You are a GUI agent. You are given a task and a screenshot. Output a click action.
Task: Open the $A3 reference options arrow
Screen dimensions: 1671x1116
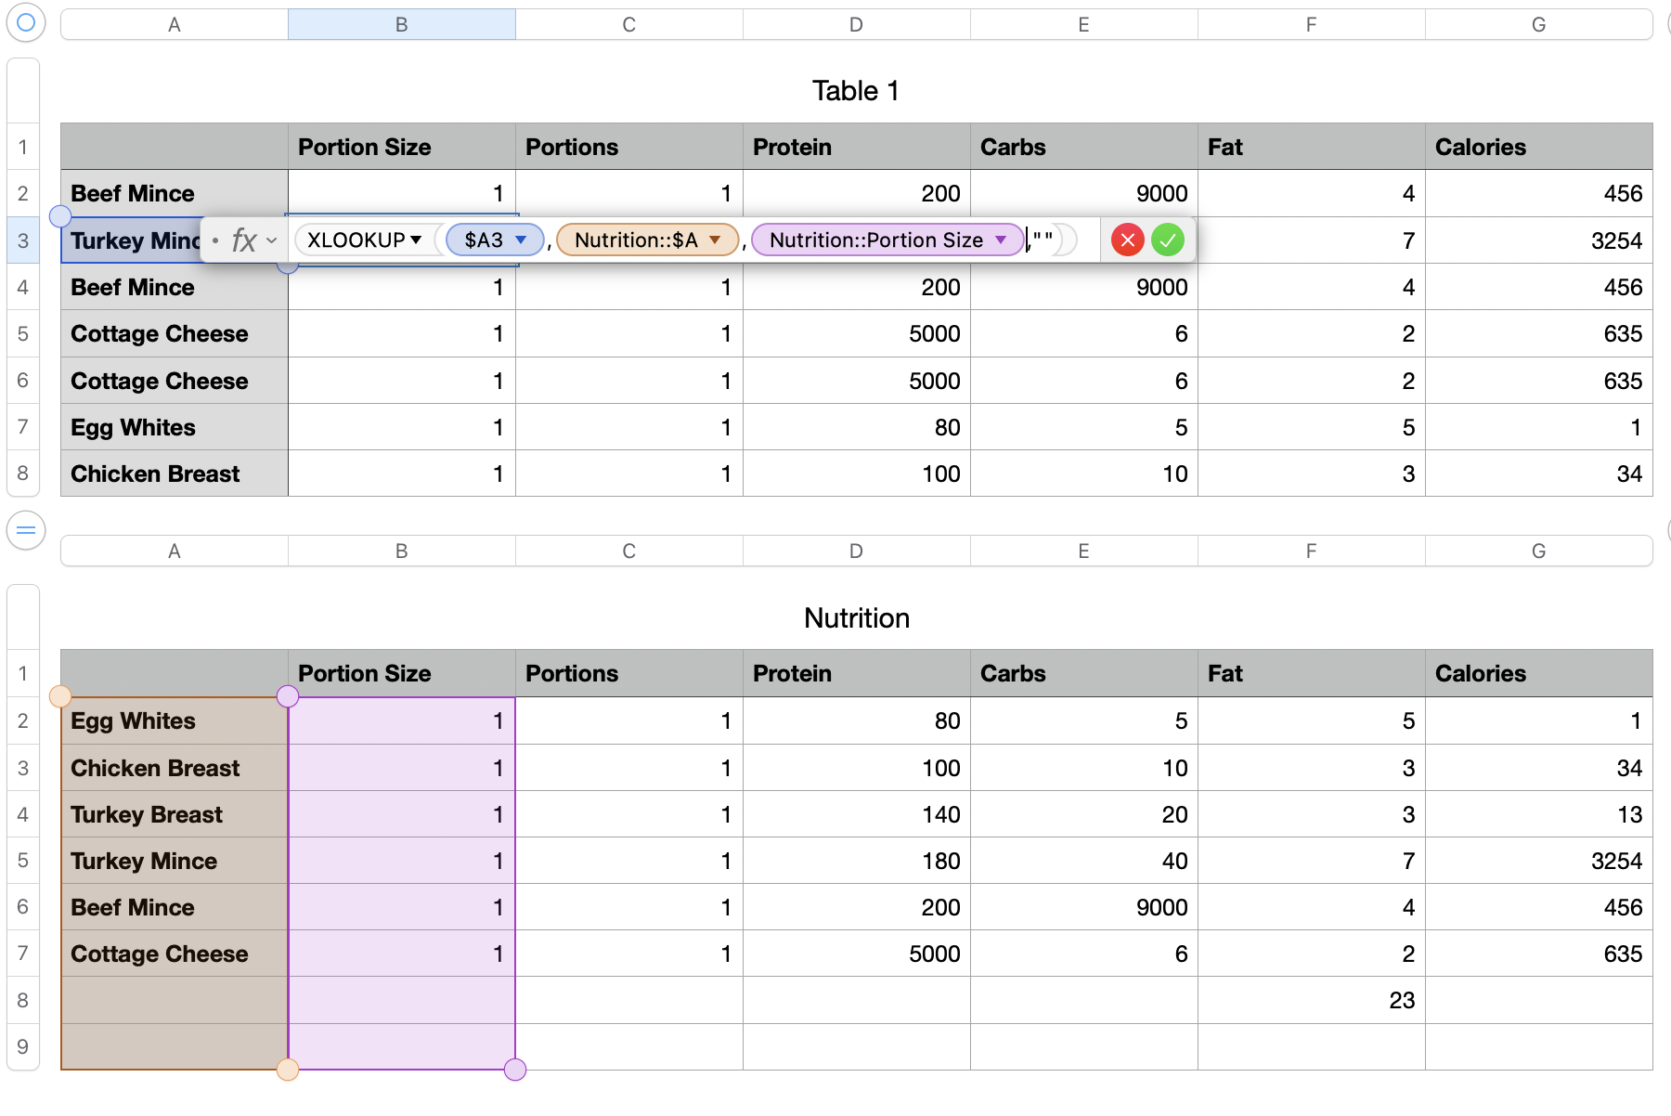tap(522, 240)
